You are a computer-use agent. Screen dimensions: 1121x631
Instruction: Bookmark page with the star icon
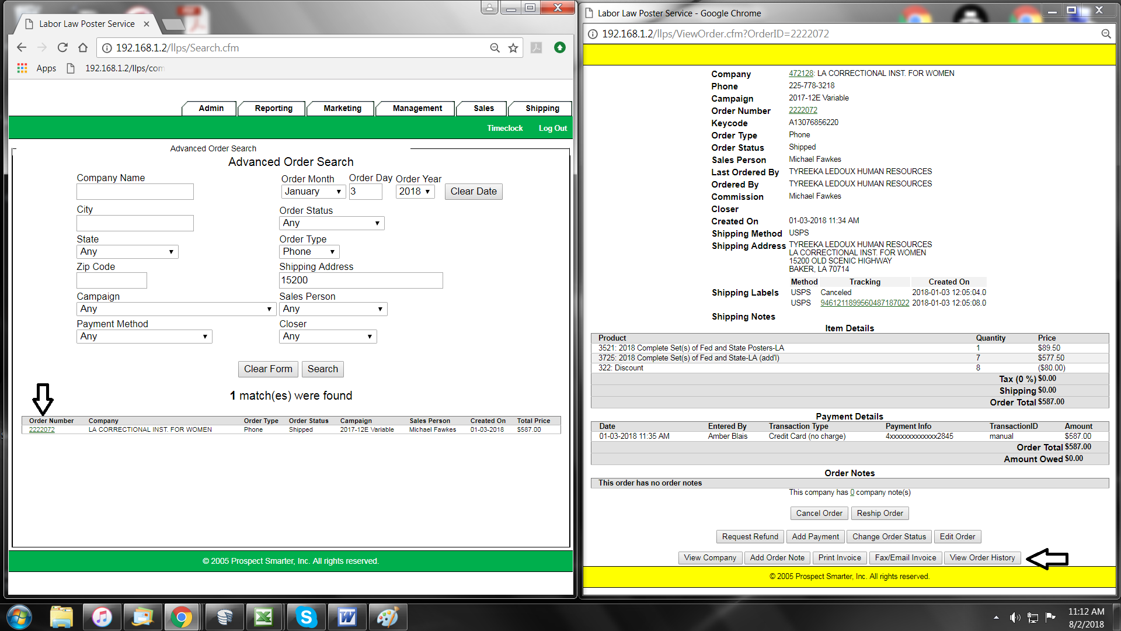[x=513, y=48]
